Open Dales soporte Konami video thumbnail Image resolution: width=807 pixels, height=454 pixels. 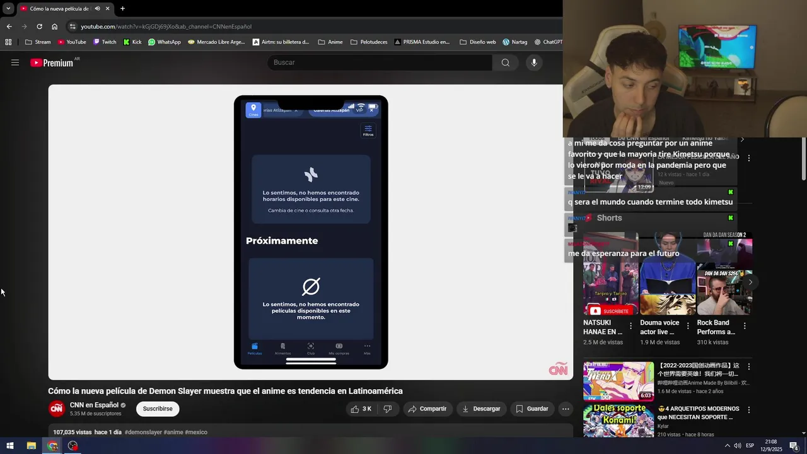(618, 421)
